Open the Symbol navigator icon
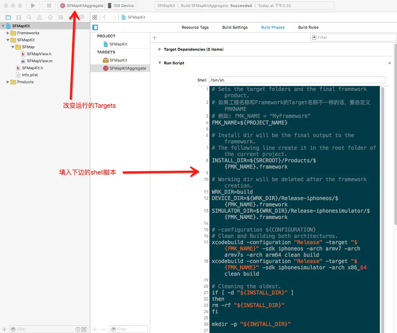Image resolution: width=397 pixels, height=333 pixels. (x=19, y=17)
